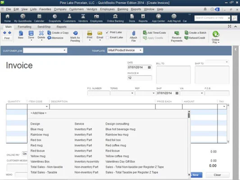Click the Attach File paperclip icon

133,36
